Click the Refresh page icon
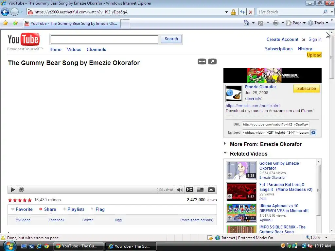335x251 pixels. pos(242,12)
